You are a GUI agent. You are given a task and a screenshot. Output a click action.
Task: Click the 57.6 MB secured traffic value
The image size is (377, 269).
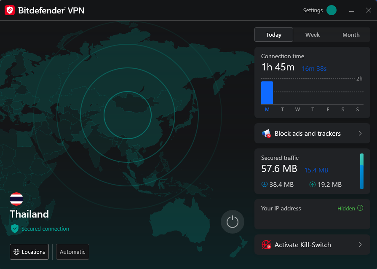[279, 169]
